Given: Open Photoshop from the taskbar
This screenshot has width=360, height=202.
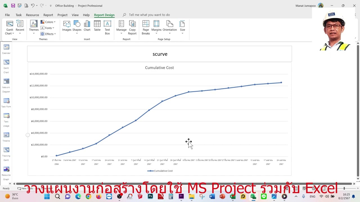Looking at the screenshot, I should 150,196.
